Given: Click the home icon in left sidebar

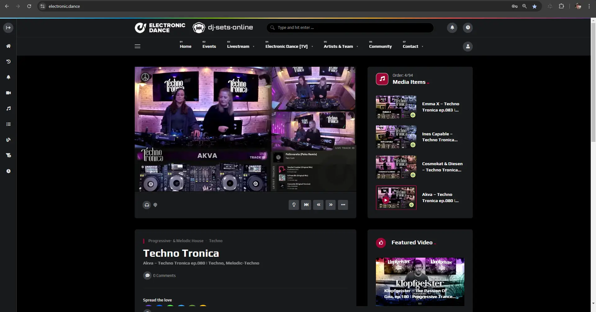Looking at the screenshot, I should [x=8, y=46].
